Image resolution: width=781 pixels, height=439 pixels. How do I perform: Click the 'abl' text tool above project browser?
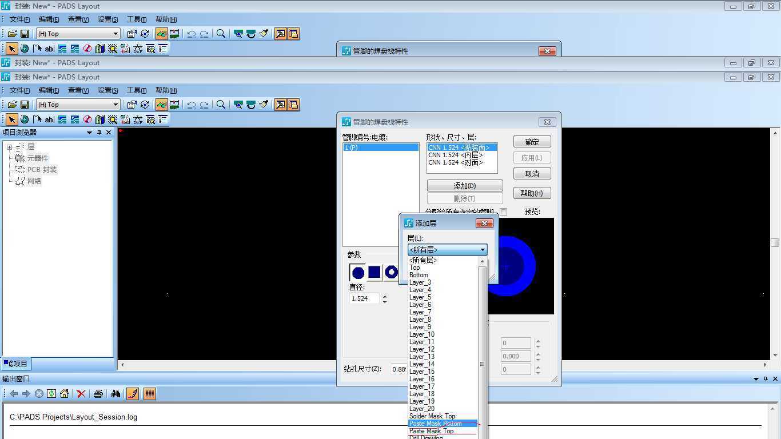click(x=49, y=119)
